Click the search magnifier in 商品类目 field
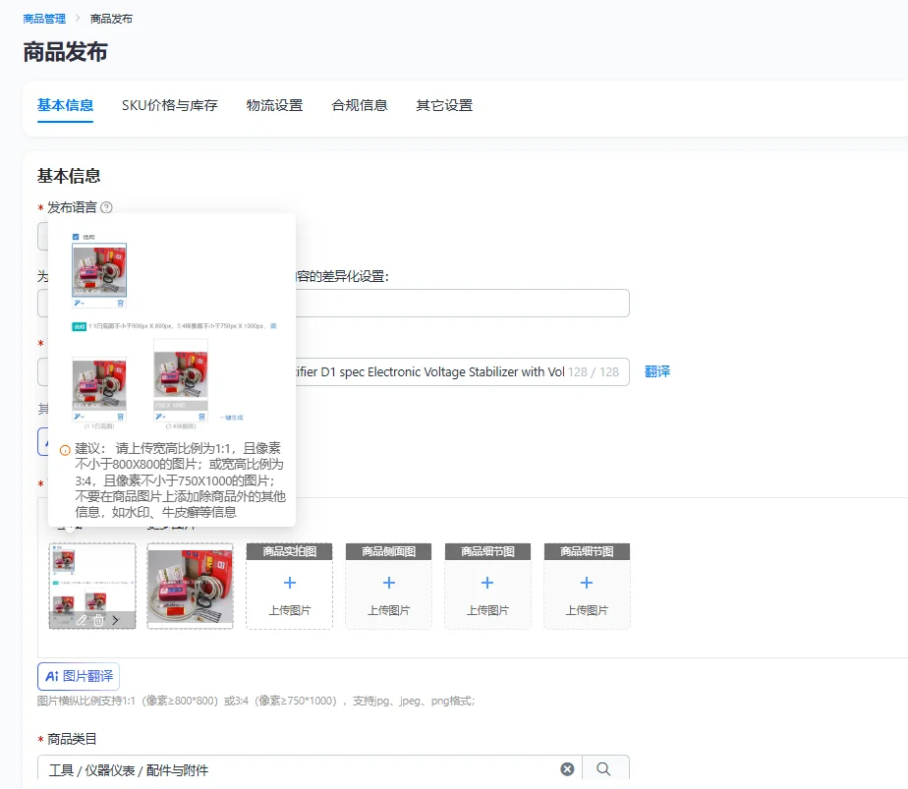 (x=603, y=768)
